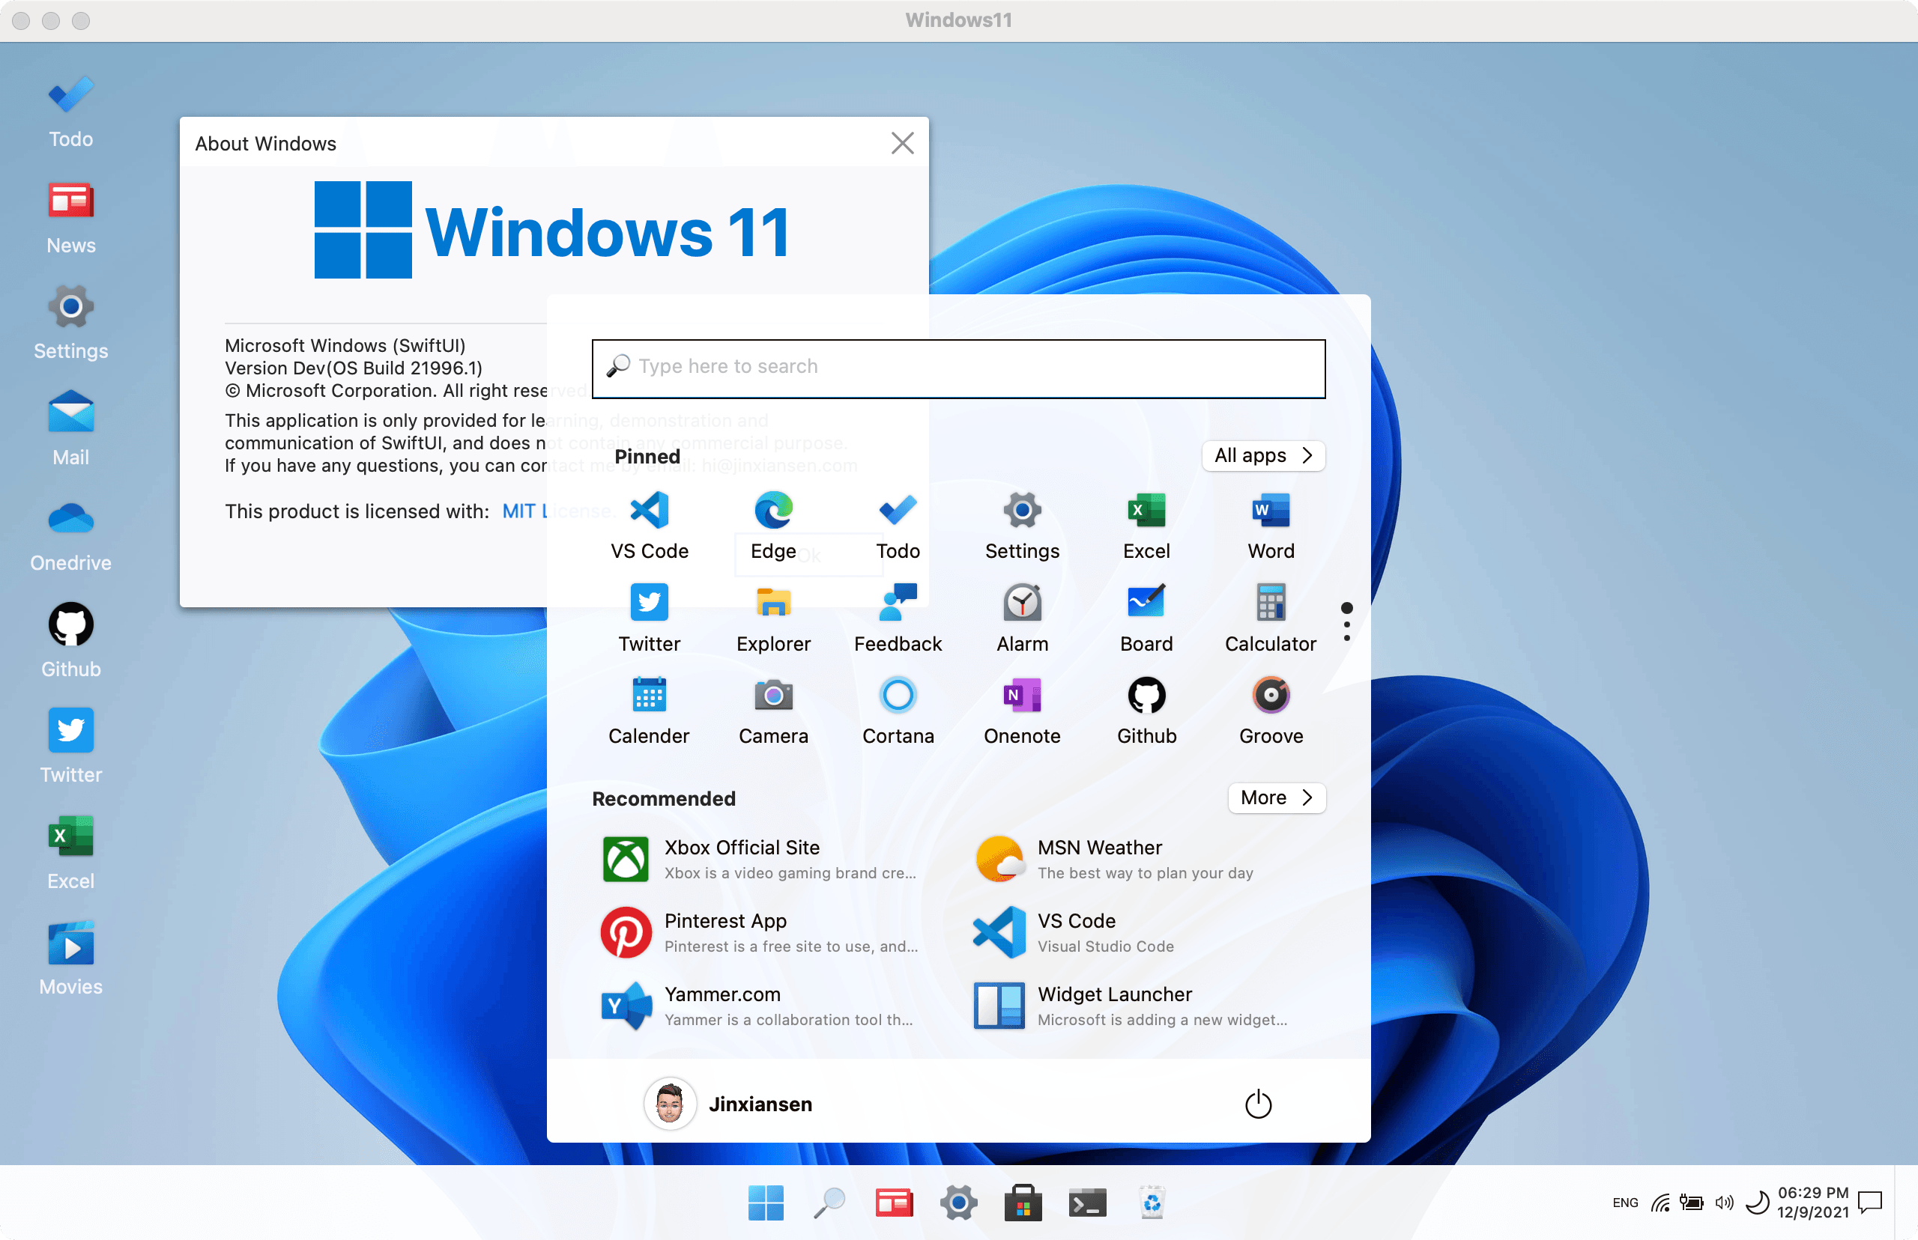The image size is (1918, 1240).
Task: Toggle Wi-Fi icon in system tray
Action: coord(1660,1203)
